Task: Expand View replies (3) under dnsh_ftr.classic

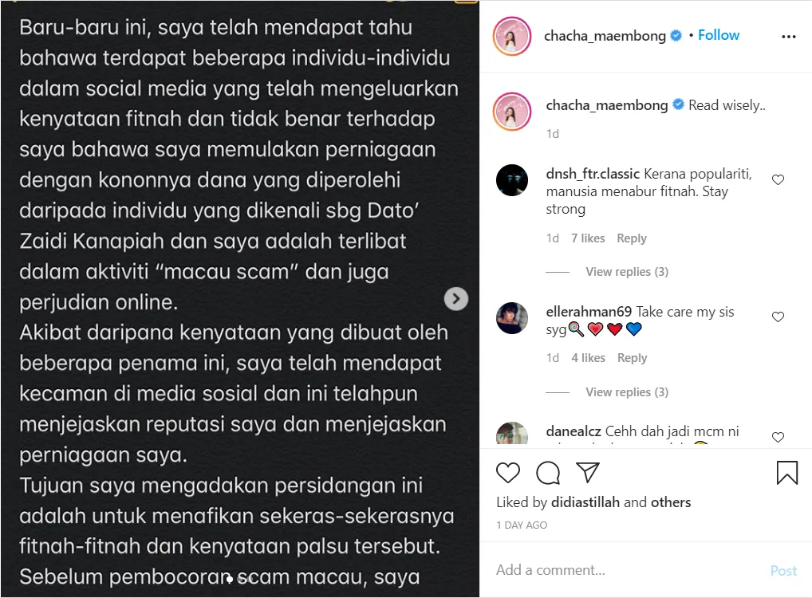Action: [x=627, y=272]
